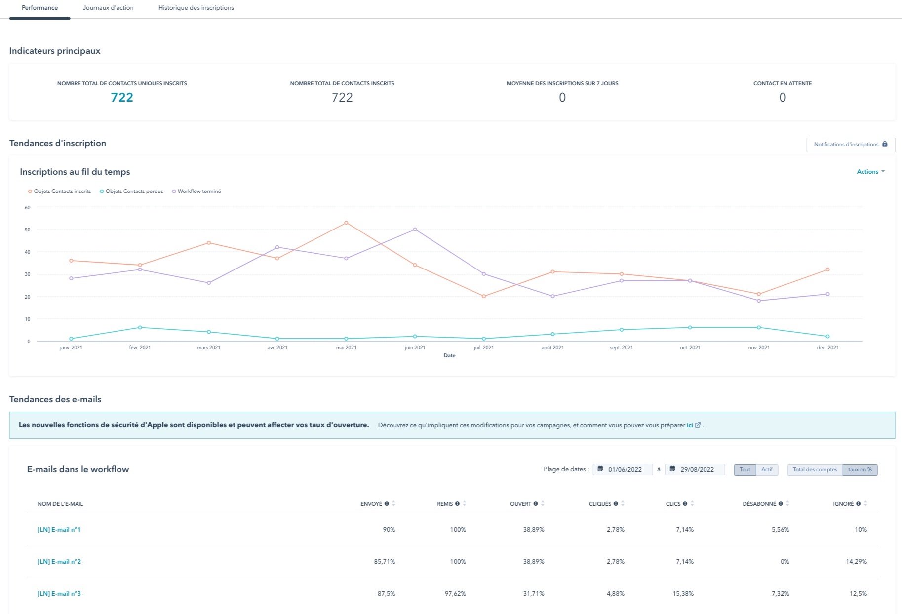Open the Historique des inscriptions tab

196,8
